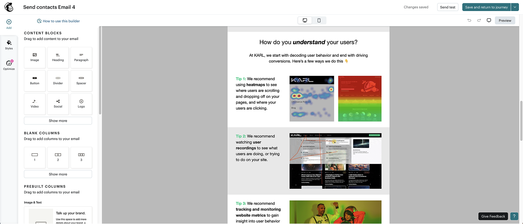Click the undo arrow

click(x=469, y=20)
